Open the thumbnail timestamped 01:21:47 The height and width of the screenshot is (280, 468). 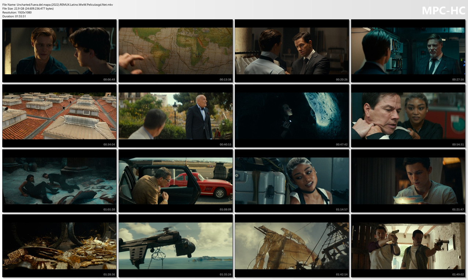408,181
